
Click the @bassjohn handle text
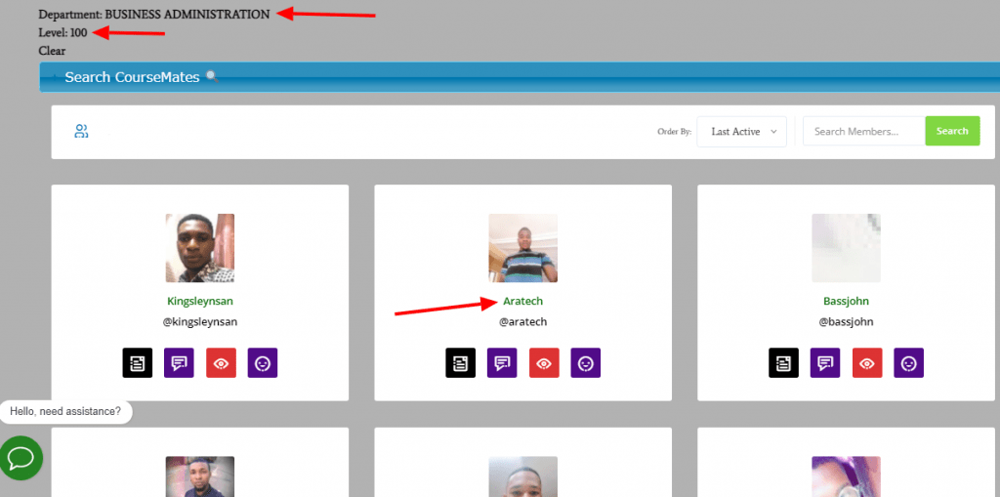pos(846,322)
